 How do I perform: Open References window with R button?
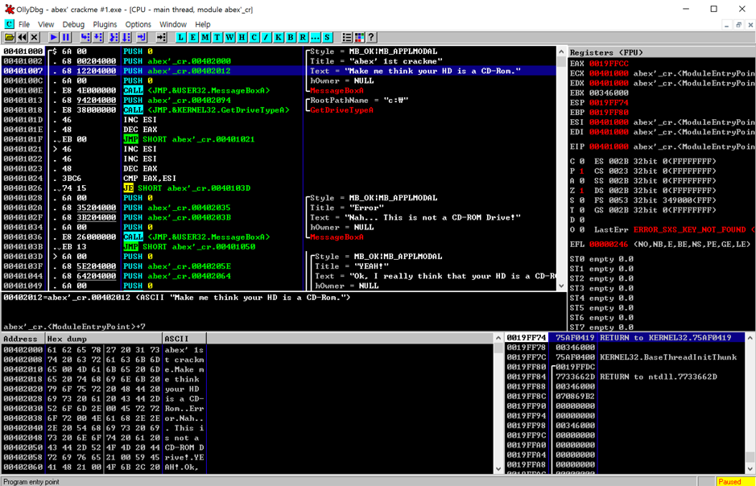[303, 37]
